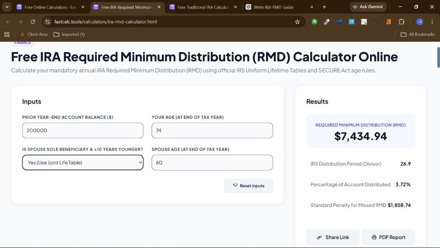440x248 pixels.
Task: Open the apps grid in bookmarks bar
Action: [x=7, y=34]
